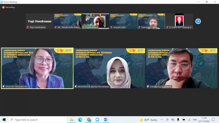The width and height of the screenshot is (219, 123).
Task: Click MODERATOR_Nanda Permatasari's video tile
Action: [109, 68]
